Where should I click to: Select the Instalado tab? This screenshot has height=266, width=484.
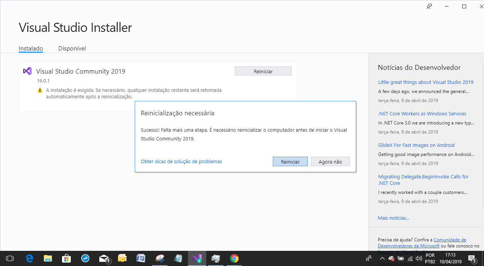[31, 48]
